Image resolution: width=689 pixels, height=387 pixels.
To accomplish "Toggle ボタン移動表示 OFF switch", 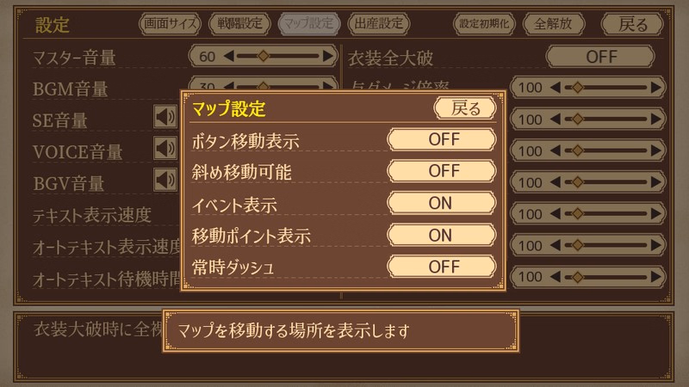I will coord(442,139).
